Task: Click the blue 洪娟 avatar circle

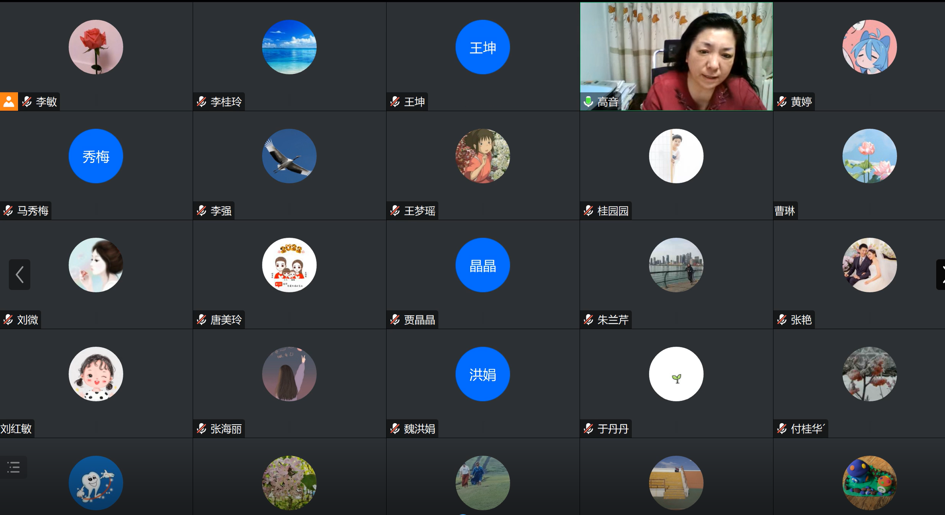Action: [482, 374]
